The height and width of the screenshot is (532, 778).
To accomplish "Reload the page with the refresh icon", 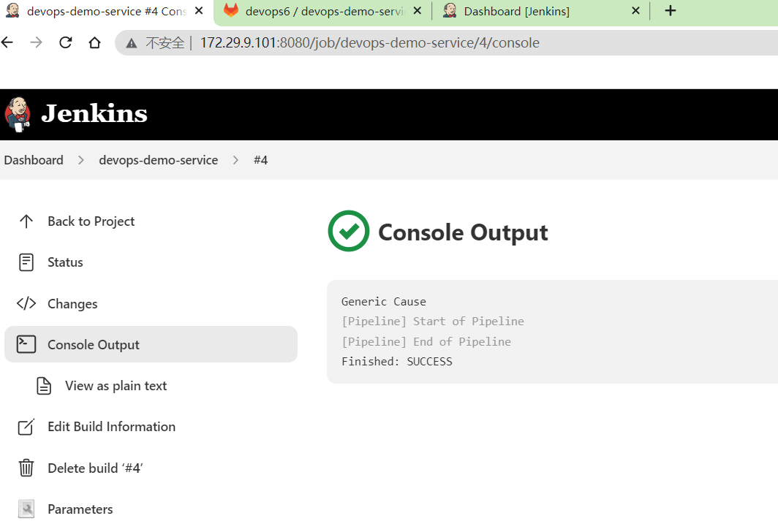I will point(66,42).
